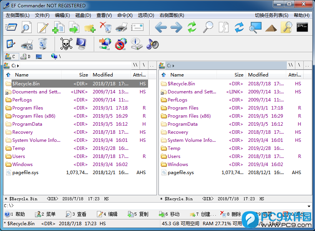The image size is (315, 231).
Task: Open the 文件(F) menu
Action: click(x=42, y=15)
